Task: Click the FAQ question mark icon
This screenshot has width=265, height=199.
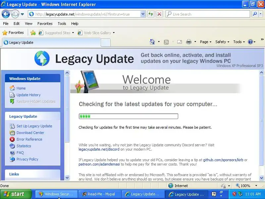Action: click(x=12, y=153)
